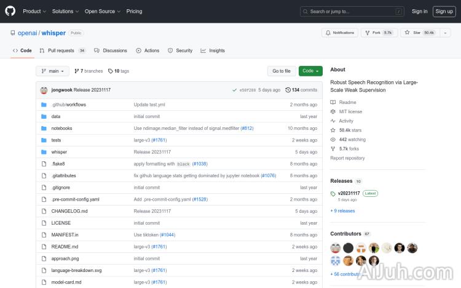
Task: Click the GitHub logo icon
Action: (x=10, y=11)
